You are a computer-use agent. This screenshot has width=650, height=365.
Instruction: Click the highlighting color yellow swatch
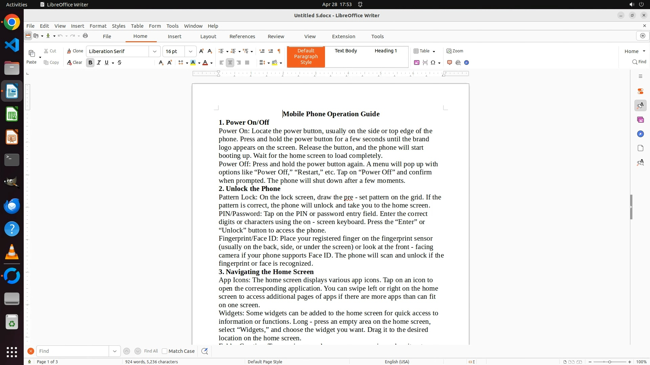coord(193,63)
